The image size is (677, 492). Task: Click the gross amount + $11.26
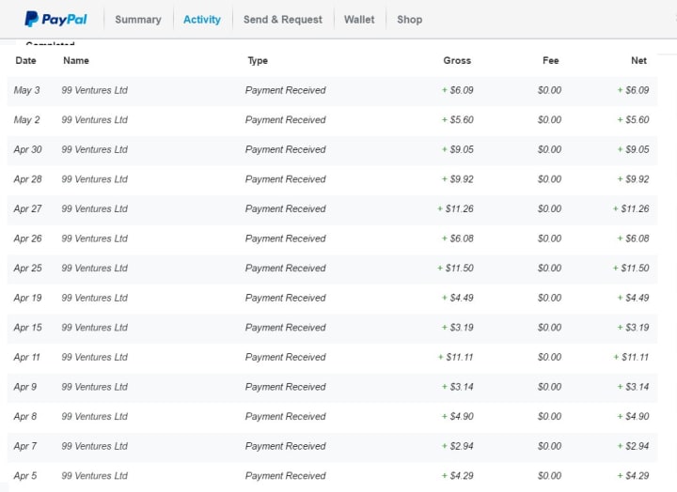click(455, 208)
